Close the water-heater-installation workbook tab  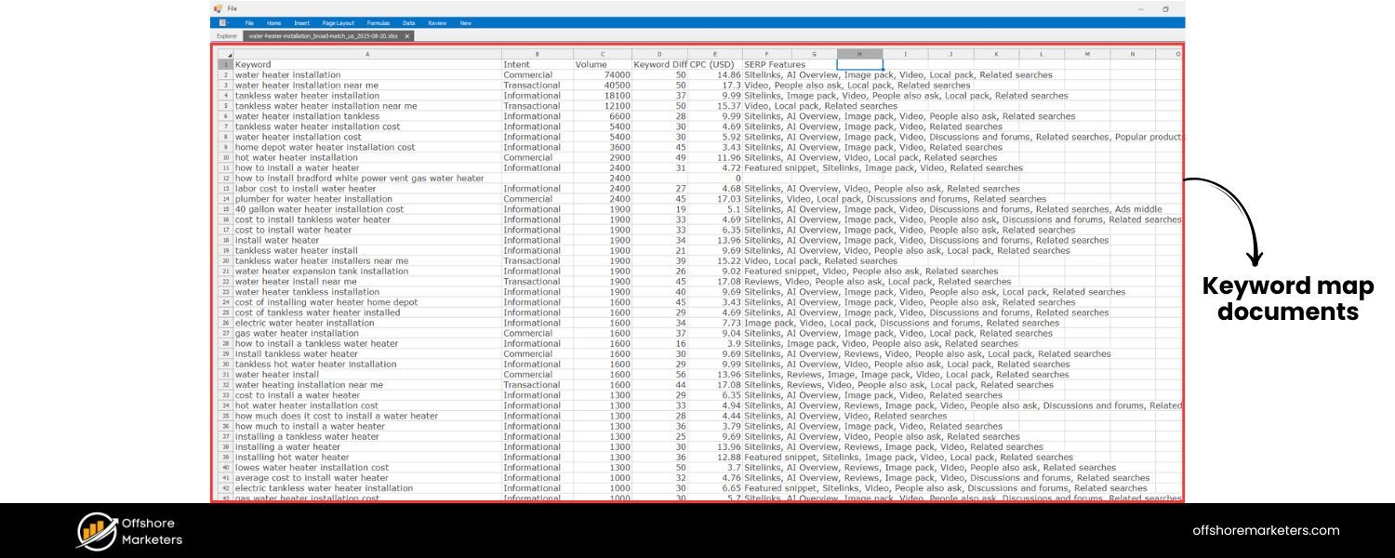pos(405,38)
